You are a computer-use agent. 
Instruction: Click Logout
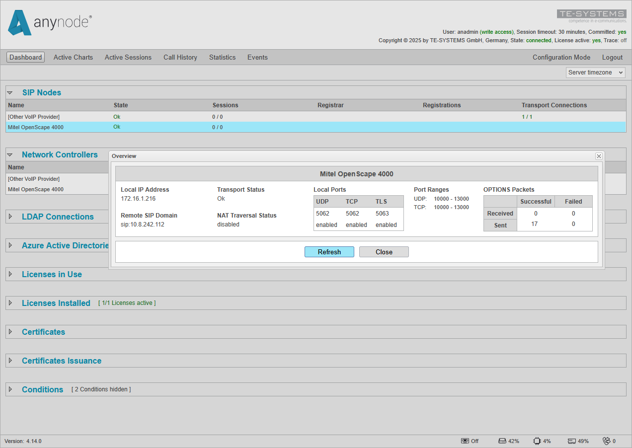(612, 57)
